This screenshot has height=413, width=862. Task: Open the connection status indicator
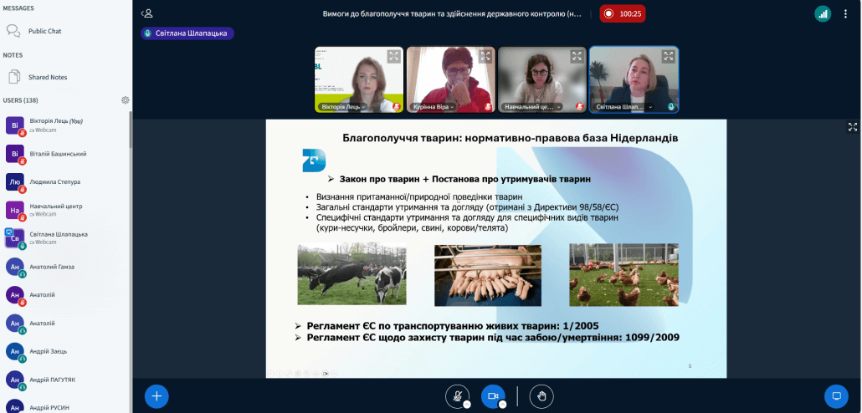coord(823,13)
